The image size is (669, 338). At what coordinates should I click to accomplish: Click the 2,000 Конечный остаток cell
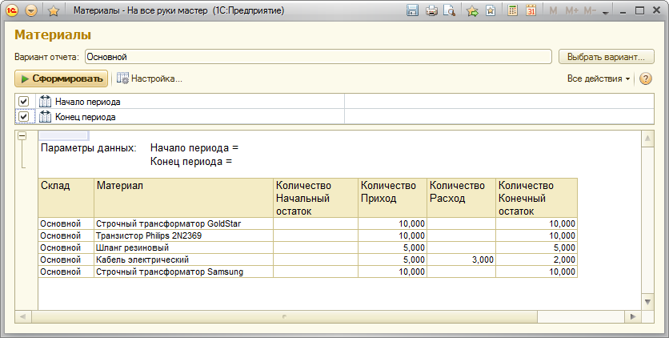pos(537,260)
